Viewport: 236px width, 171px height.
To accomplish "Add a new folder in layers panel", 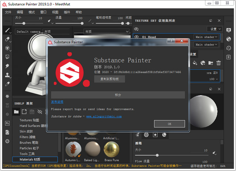I will (x=211, y=63).
